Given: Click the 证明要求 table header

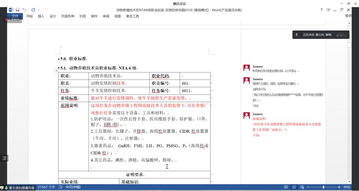Looking at the screenshot, I should click(134, 175).
